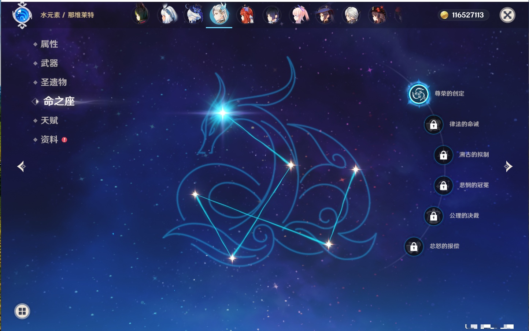Open the 资料 profile tab

49,139
